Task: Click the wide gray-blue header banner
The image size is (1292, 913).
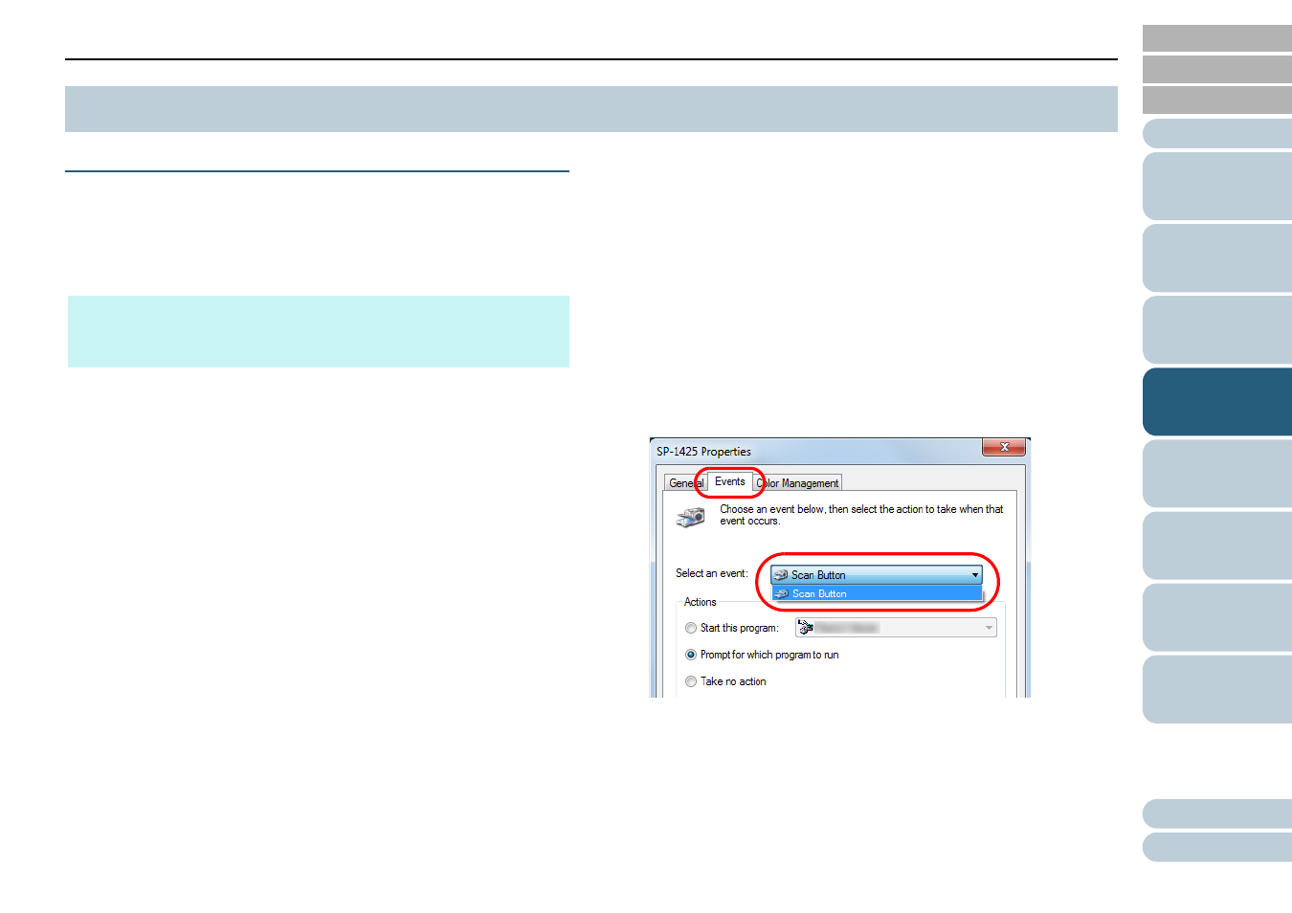Action: (590, 109)
